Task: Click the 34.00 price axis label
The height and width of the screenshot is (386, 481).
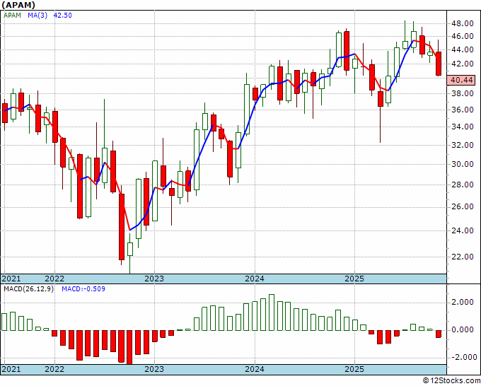Action: coord(462,127)
